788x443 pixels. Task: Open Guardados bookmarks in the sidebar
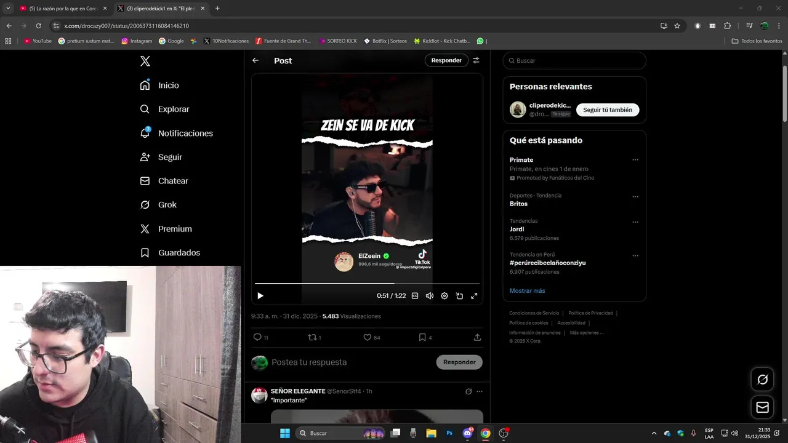click(170, 253)
